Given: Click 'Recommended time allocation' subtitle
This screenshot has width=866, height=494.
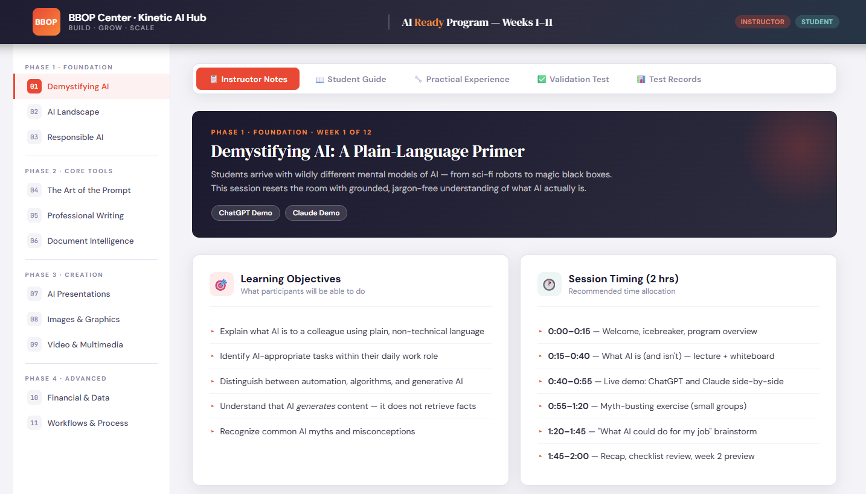Looking at the screenshot, I should click(622, 291).
